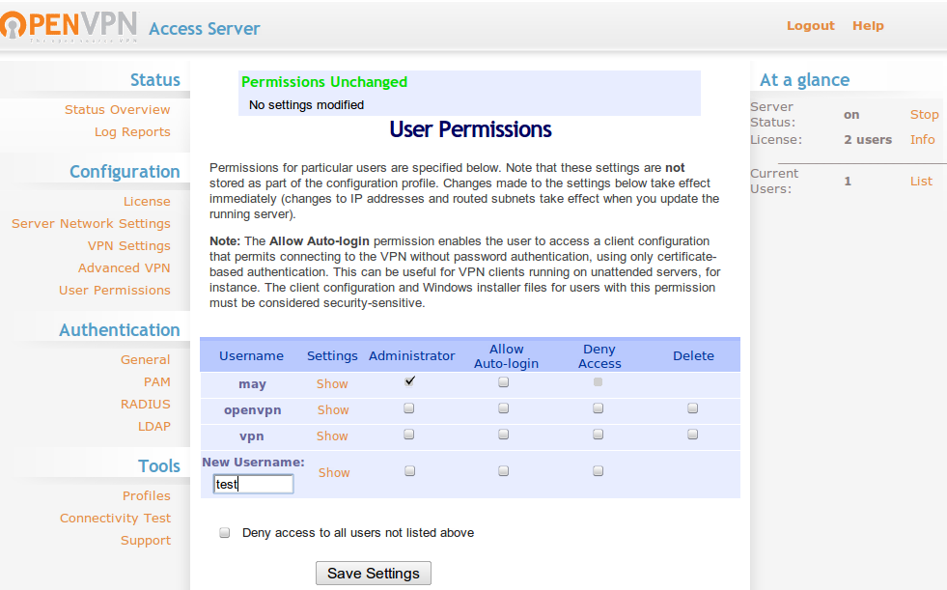This screenshot has width=947, height=590.
Task: Enable Allow Auto-login for vpn
Action: [504, 435]
